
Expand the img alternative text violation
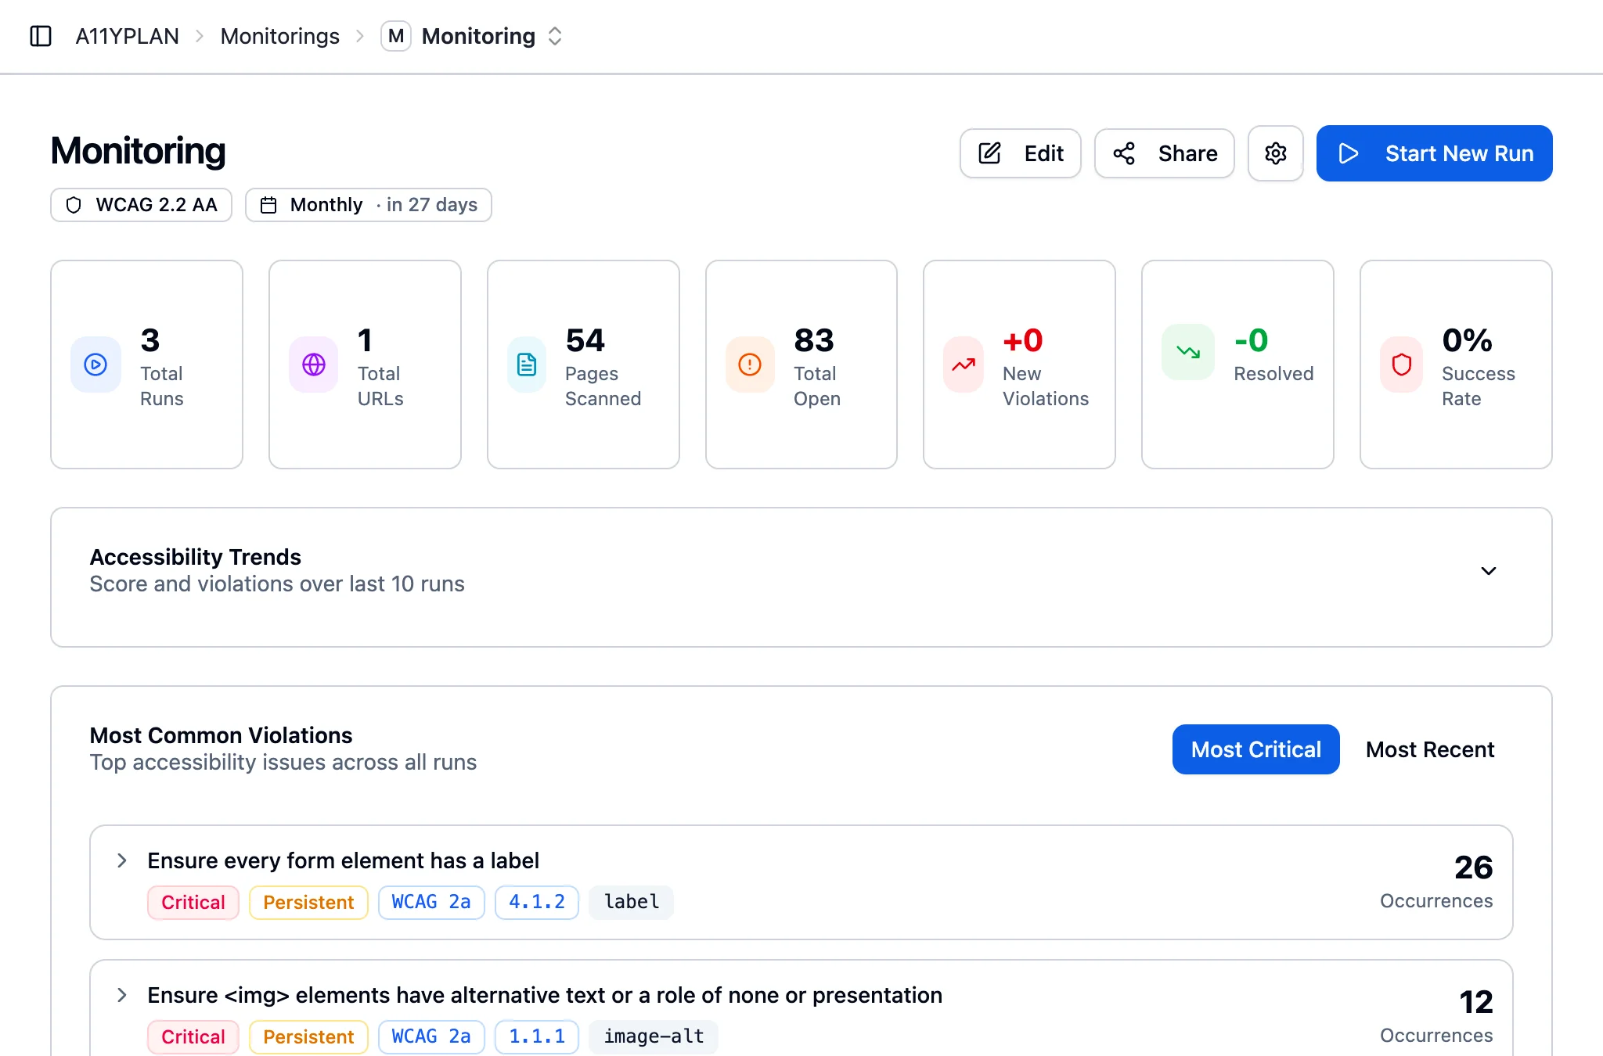tap(122, 995)
